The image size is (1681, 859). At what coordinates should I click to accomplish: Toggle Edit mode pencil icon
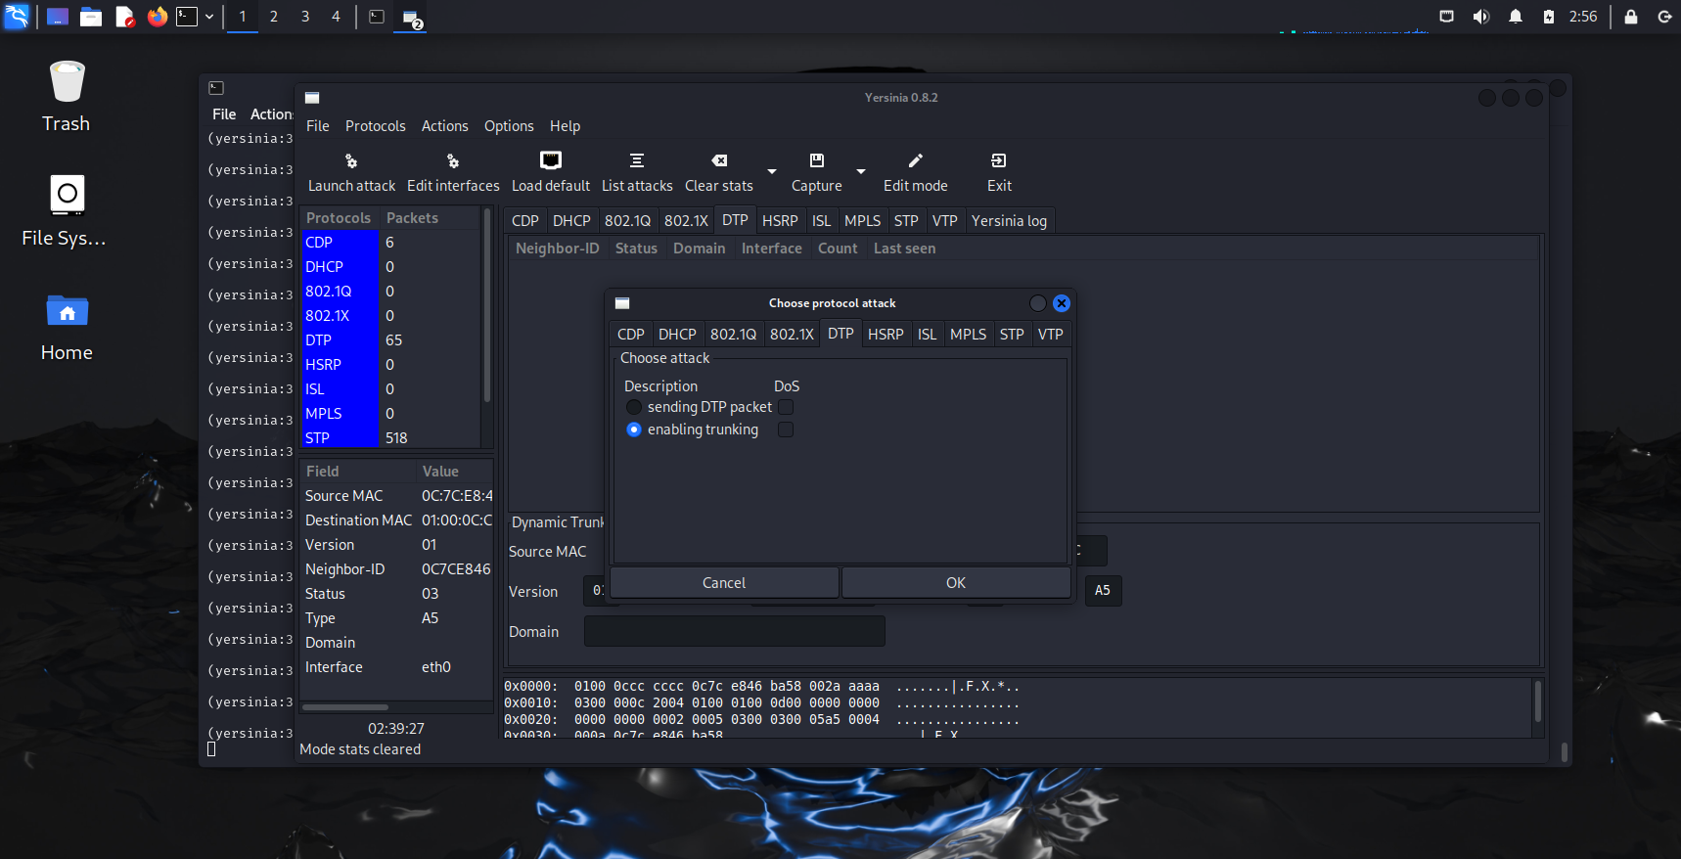tap(915, 160)
